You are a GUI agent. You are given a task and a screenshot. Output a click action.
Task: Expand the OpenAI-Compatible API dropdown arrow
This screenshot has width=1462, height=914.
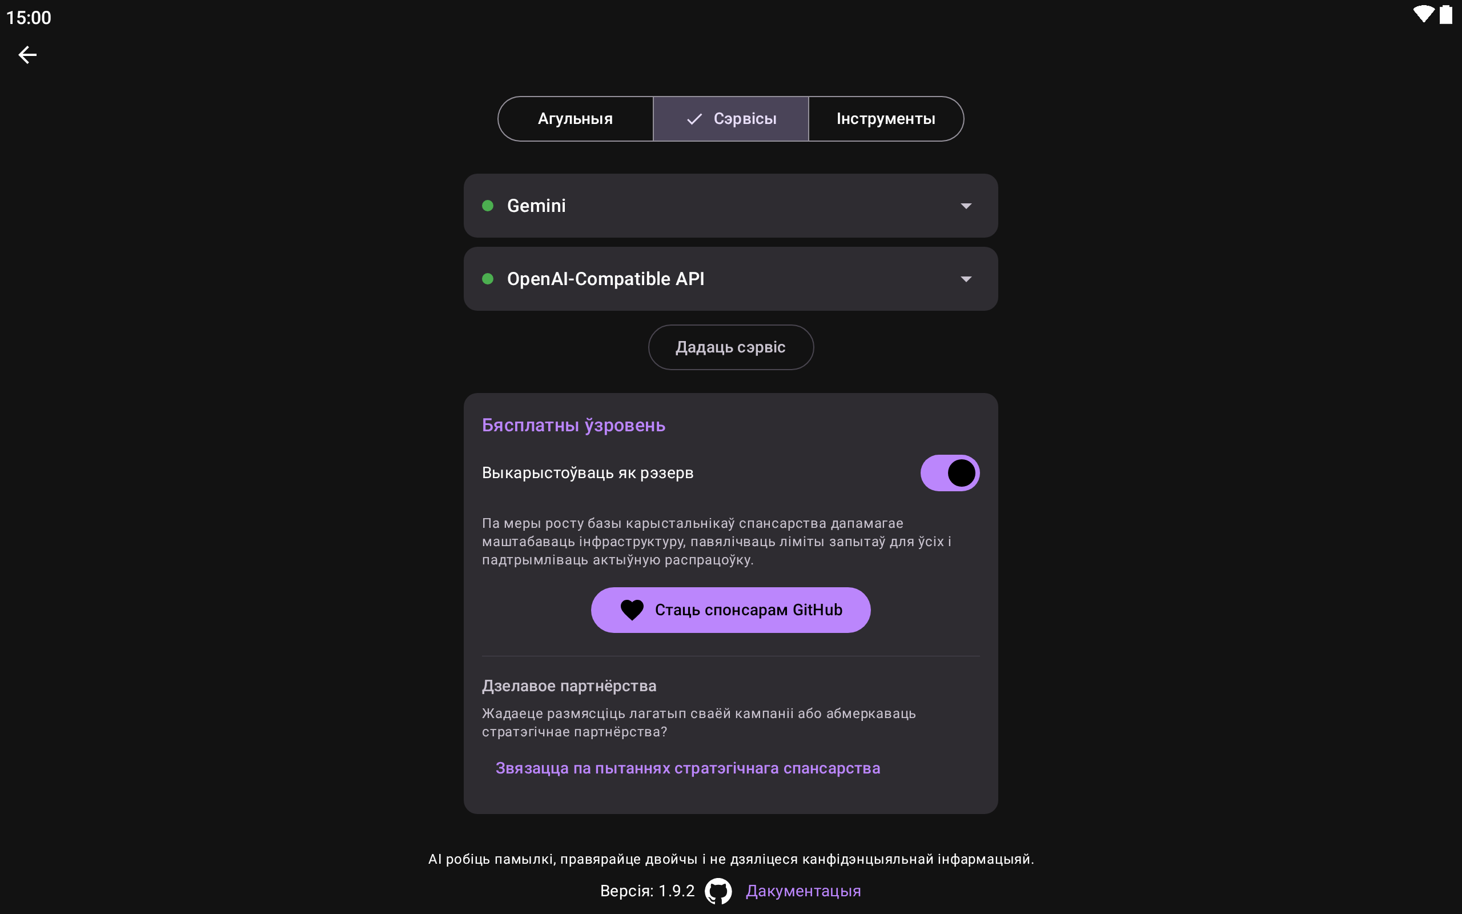[x=966, y=279]
